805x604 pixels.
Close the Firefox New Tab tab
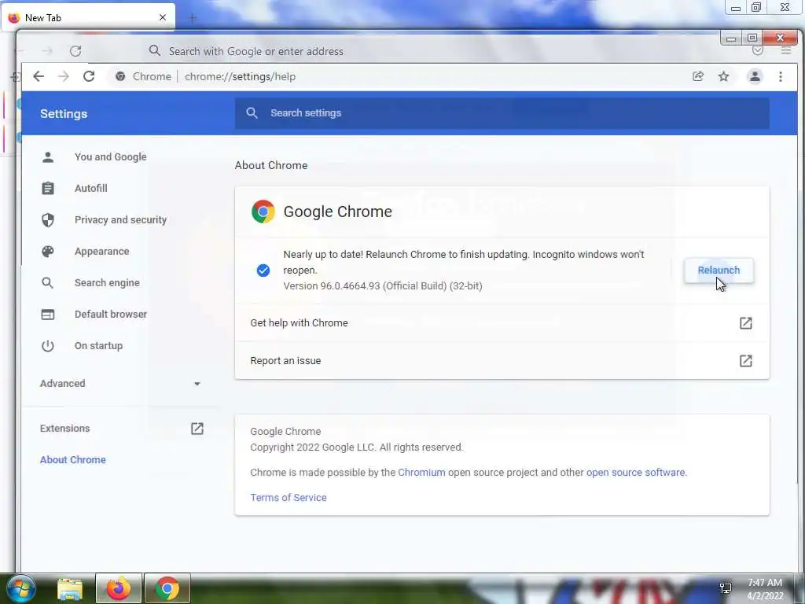pos(163,17)
